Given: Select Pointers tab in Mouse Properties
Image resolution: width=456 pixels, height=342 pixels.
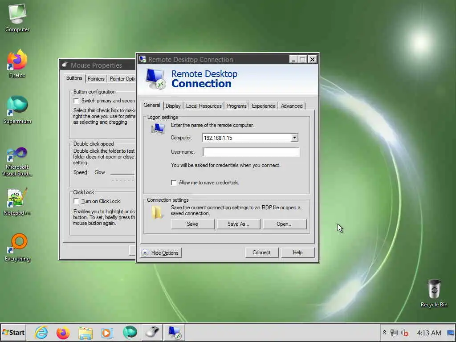Looking at the screenshot, I should coord(96,79).
